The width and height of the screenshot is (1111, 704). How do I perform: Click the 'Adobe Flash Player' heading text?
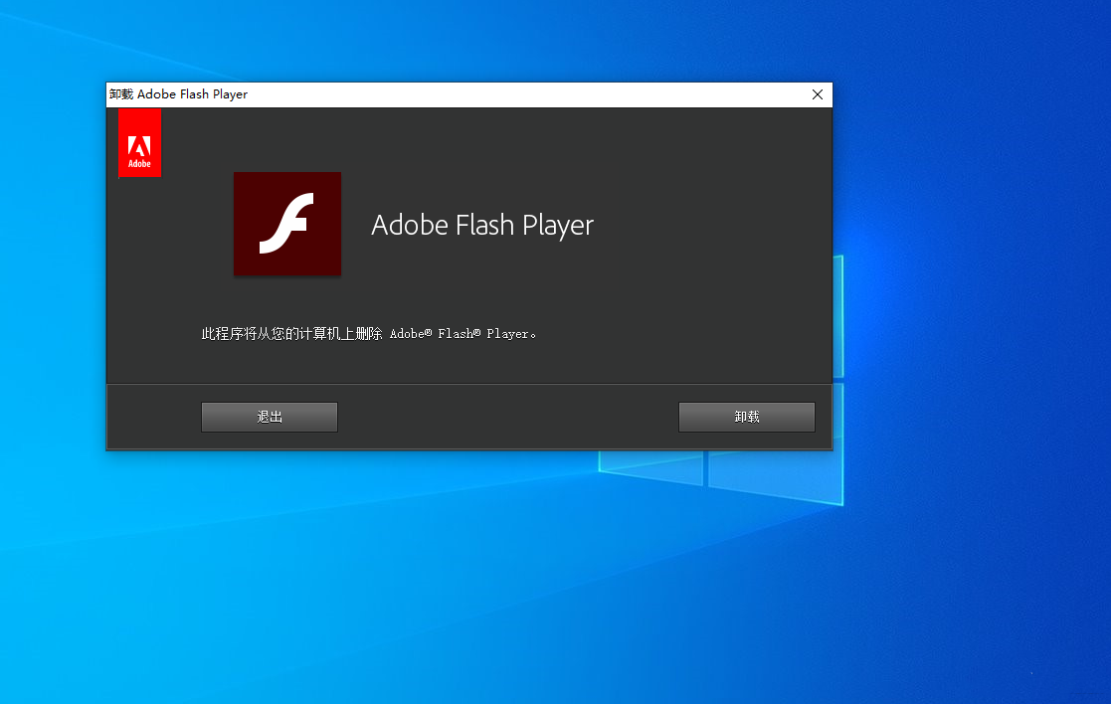click(481, 225)
